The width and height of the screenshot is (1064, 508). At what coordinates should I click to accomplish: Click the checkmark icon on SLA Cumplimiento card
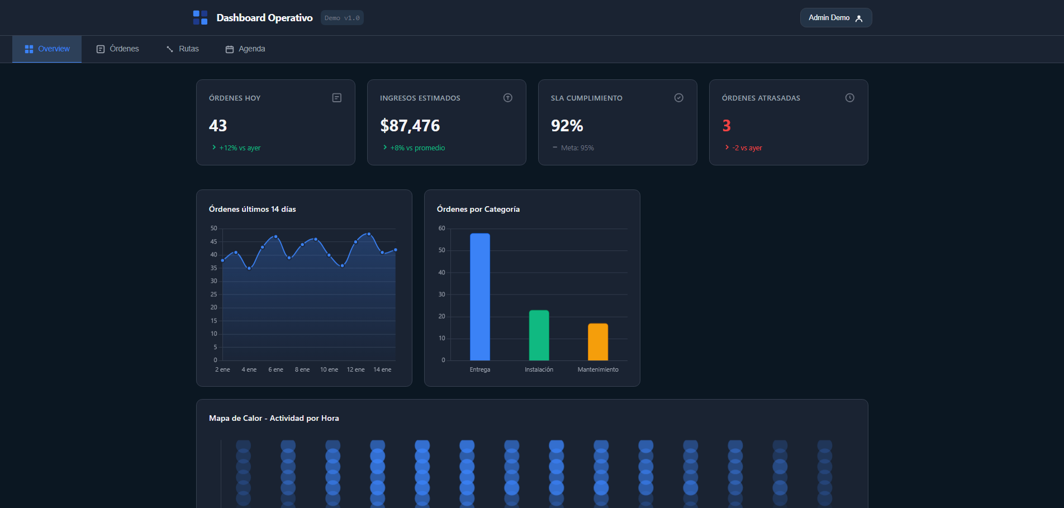[679, 98]
